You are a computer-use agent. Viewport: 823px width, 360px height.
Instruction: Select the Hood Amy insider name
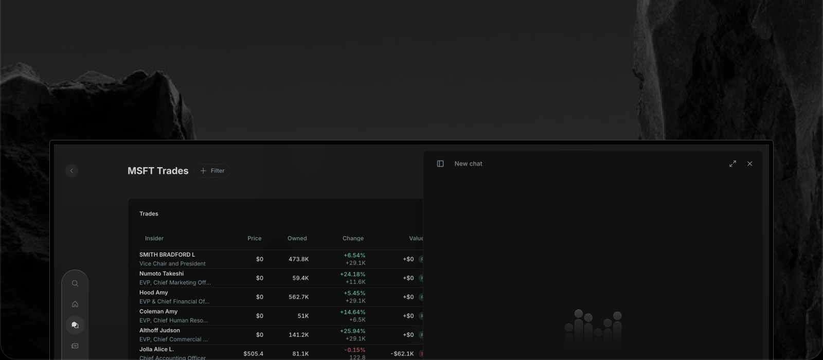(x=154, y=293)
